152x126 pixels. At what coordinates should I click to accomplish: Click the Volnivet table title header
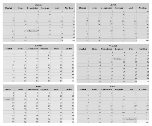[x=113, y=46]
